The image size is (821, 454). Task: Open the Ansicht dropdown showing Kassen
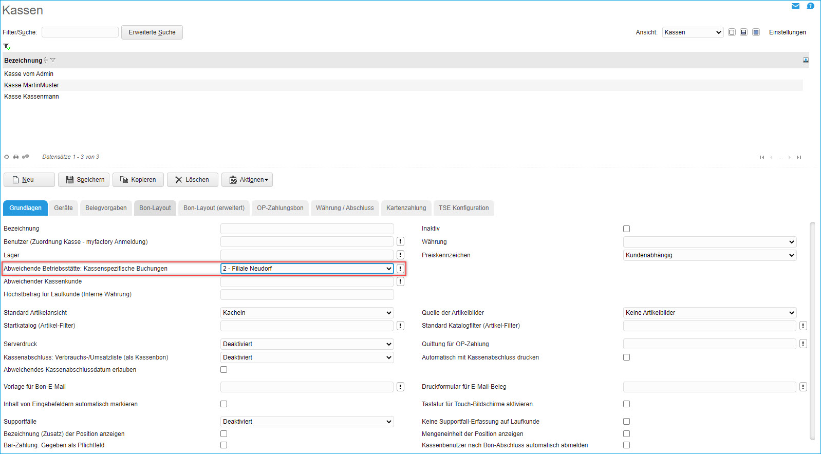693,32
